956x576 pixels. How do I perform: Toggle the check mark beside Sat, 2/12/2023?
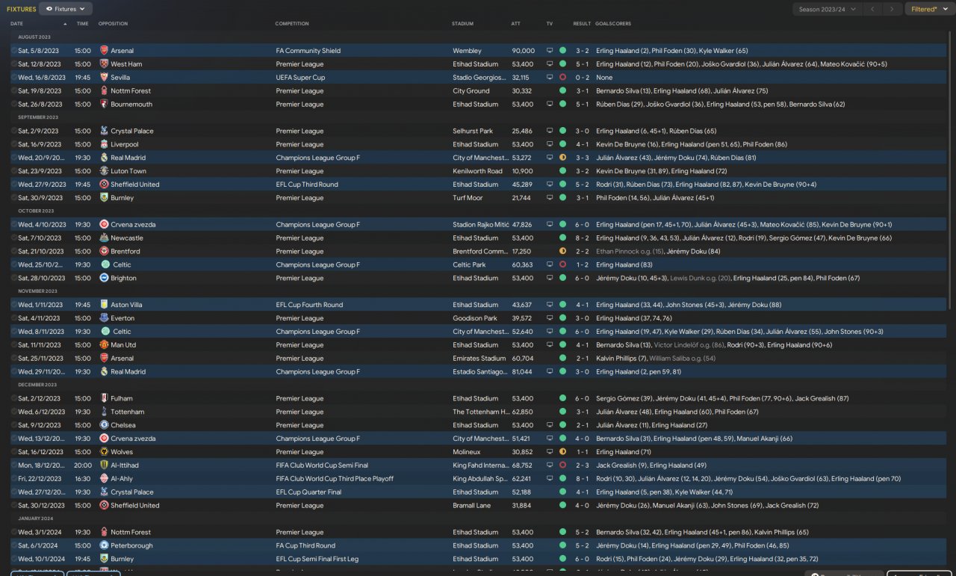[13, 399]
